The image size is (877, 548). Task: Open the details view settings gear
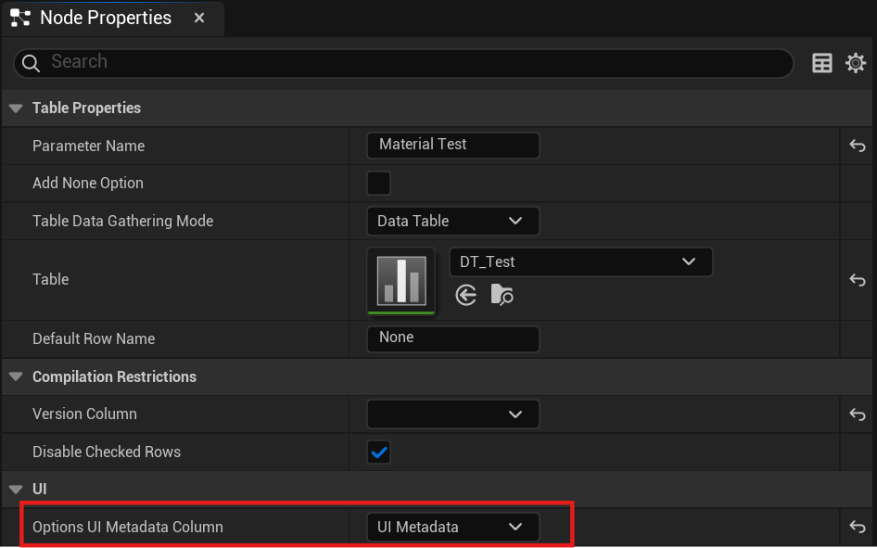pos(856,63)
